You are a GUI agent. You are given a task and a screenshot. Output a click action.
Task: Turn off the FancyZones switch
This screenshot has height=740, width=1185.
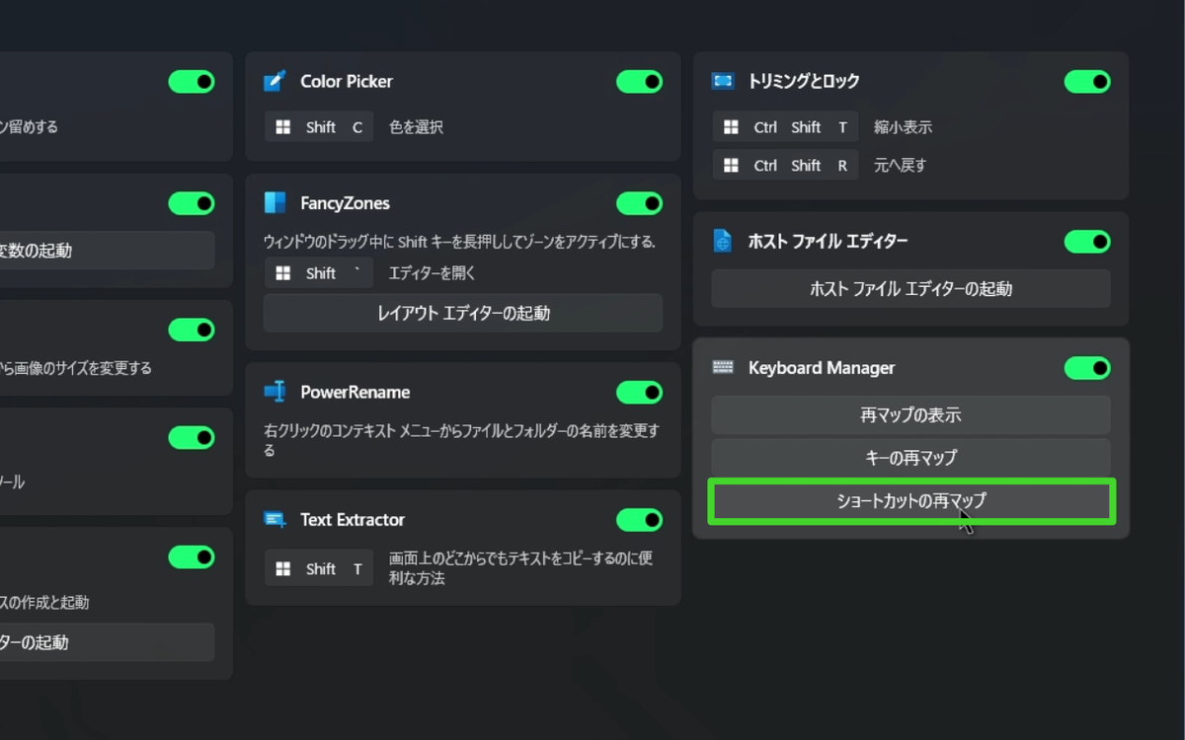point(639,203)
